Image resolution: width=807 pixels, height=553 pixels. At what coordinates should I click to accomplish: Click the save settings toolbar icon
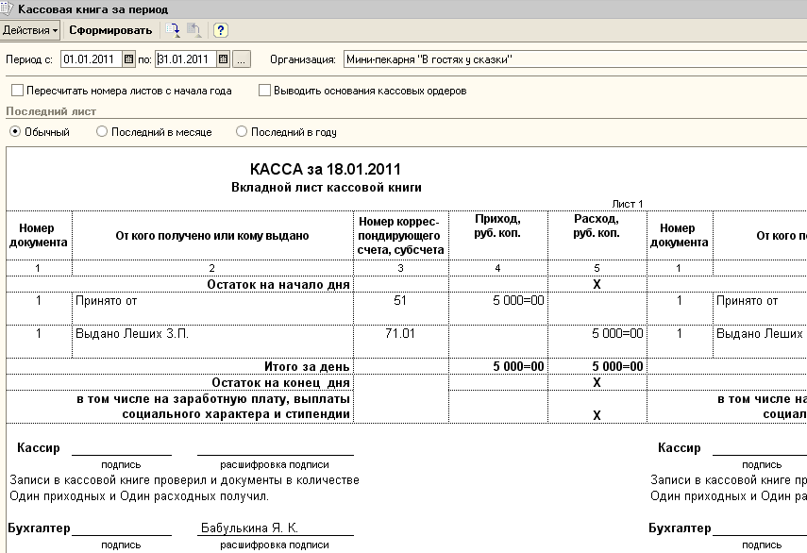tap(173, 30)
